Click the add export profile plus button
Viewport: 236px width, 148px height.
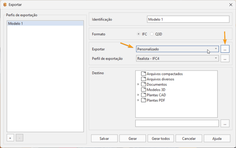[x=10, y=138]
